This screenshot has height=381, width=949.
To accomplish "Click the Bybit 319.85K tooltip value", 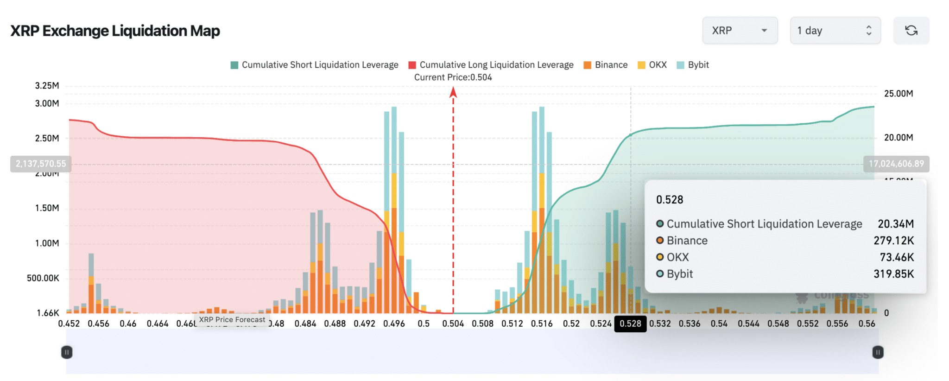I will 894,274.
